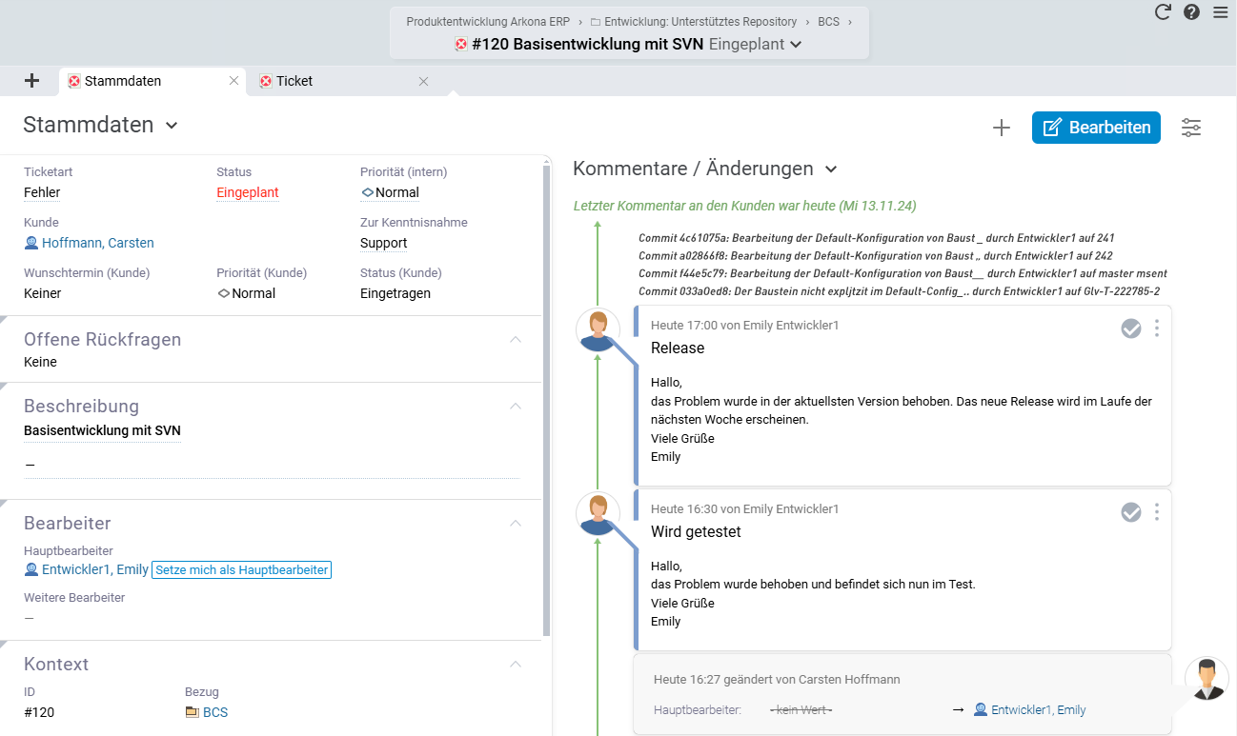Click plus icon next to Bearbeiten
This screenshot has height=736, width=1237.
click(x=1001, y=128)
